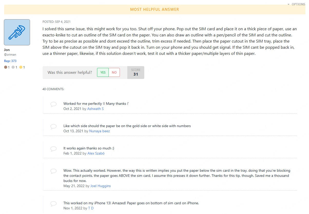The width and height of the screenshot is (309, 214).
Task: Click the speech bubble on Joel Huggins comment
Action: (53, 171)
